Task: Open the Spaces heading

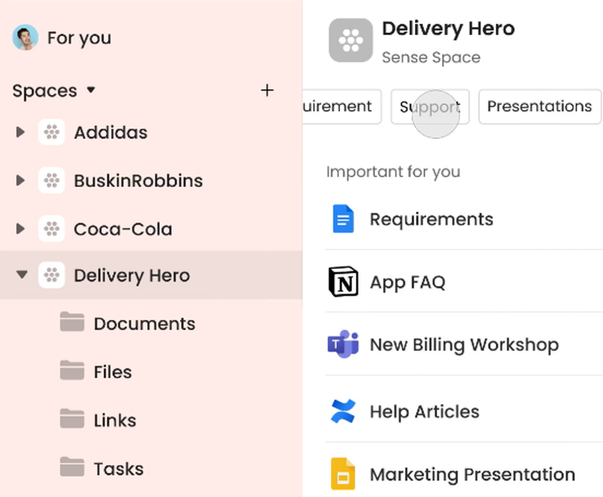Action: [x=45, y=91]
